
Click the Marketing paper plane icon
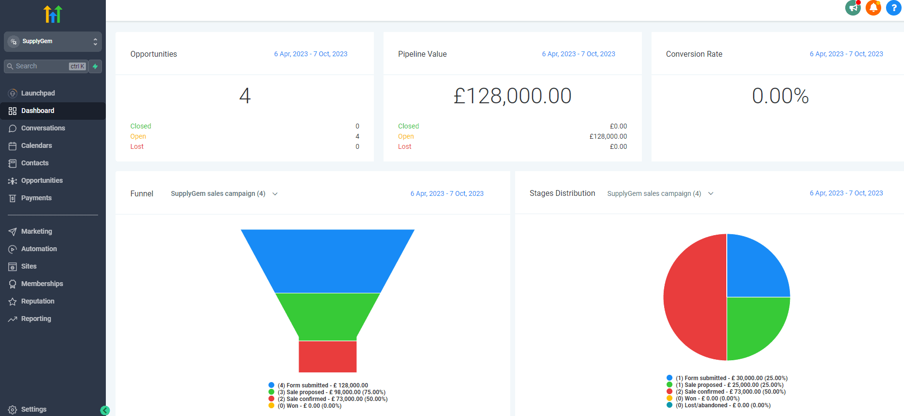pos(13,232)
